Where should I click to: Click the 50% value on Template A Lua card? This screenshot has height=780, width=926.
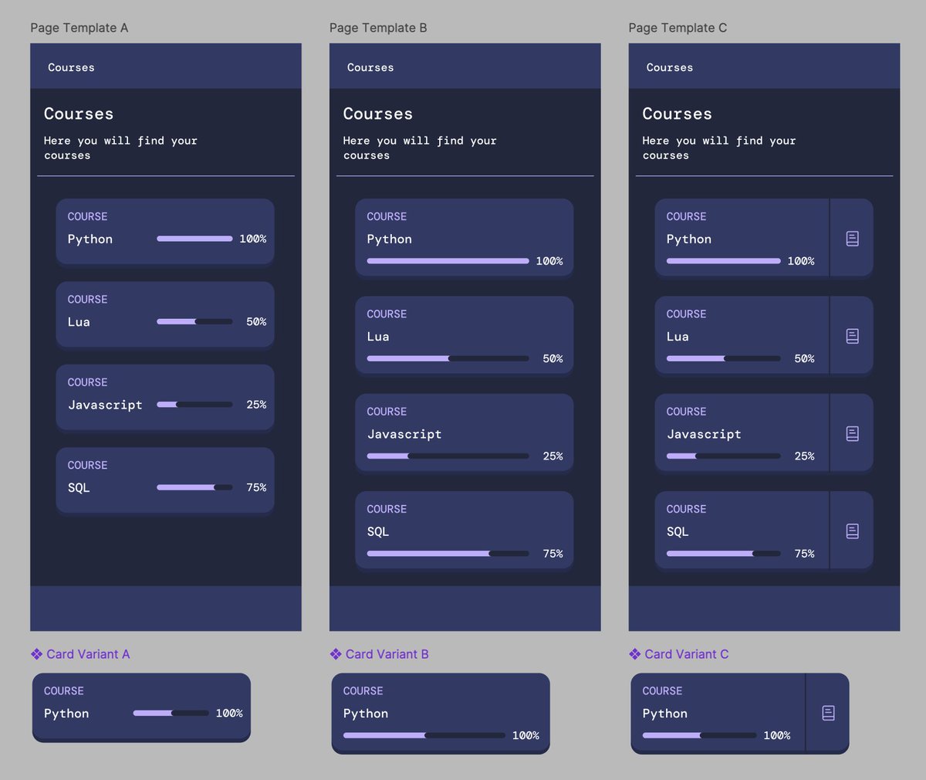tap(256, 322)
